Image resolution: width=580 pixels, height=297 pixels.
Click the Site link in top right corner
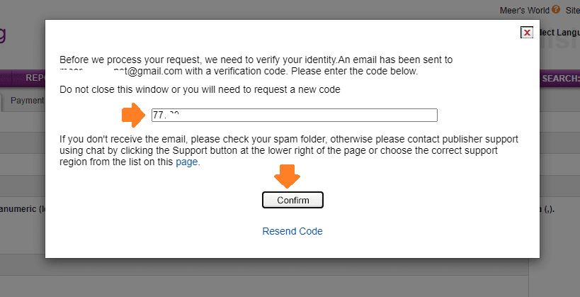[x=573, y=11]
